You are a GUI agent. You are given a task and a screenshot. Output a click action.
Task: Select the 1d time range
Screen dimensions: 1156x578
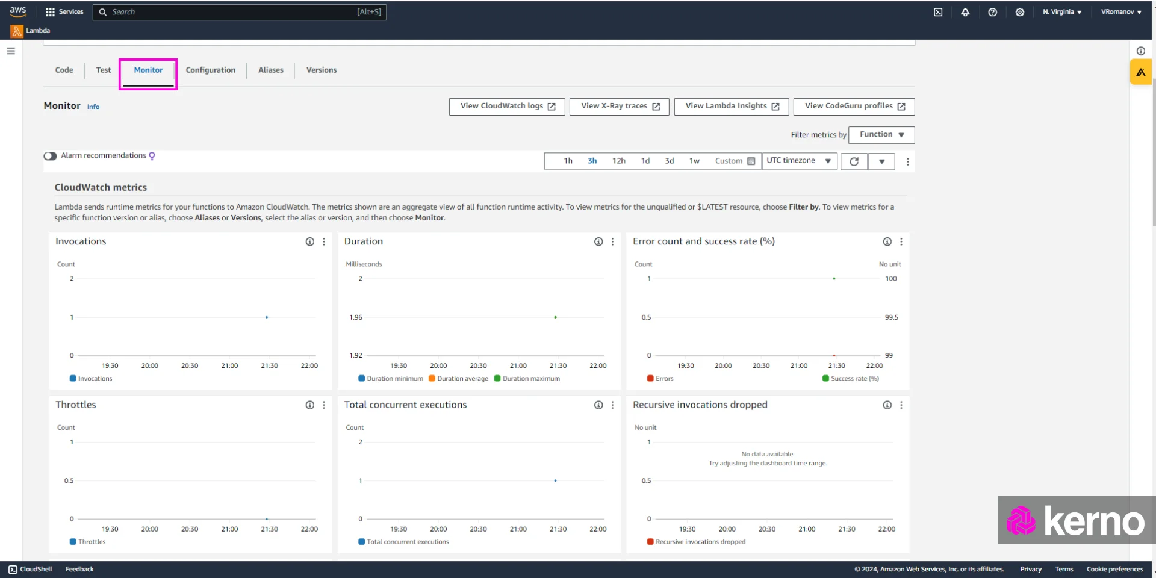[645, 161]
